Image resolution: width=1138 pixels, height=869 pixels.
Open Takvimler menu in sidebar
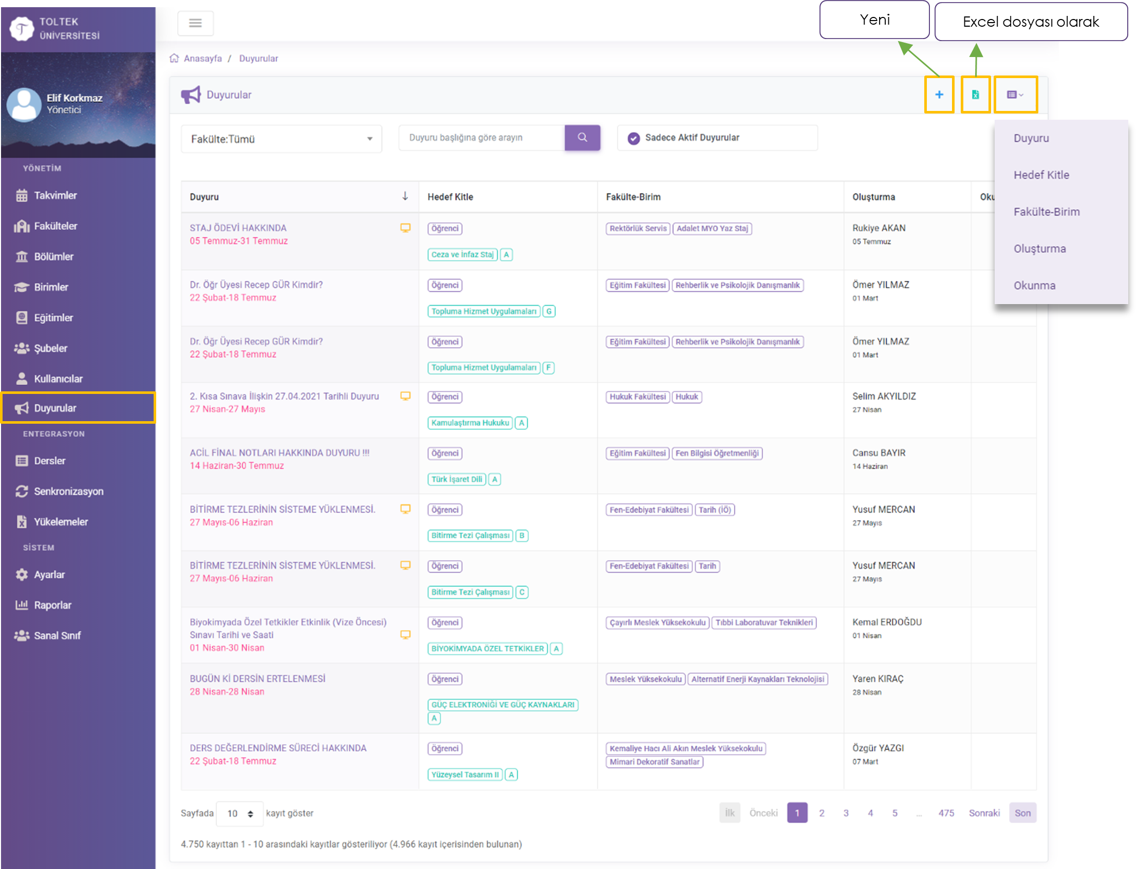55,196
